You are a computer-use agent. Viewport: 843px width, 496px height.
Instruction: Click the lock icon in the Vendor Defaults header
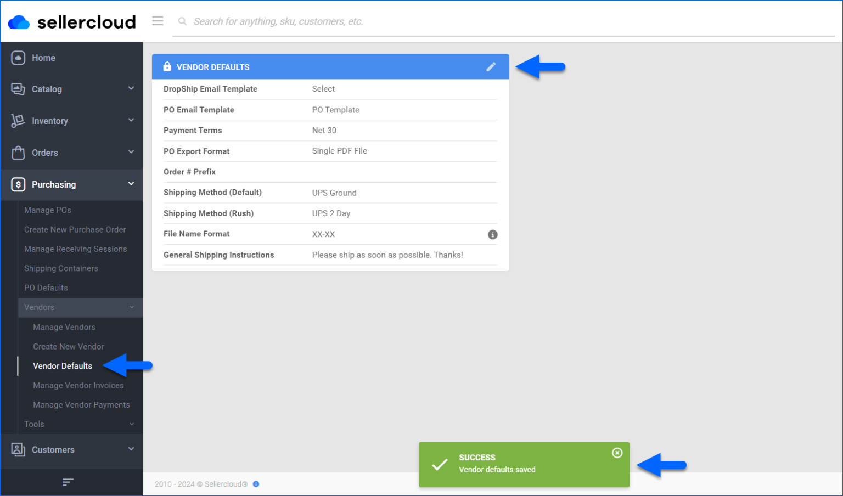(x=167, y=66)
